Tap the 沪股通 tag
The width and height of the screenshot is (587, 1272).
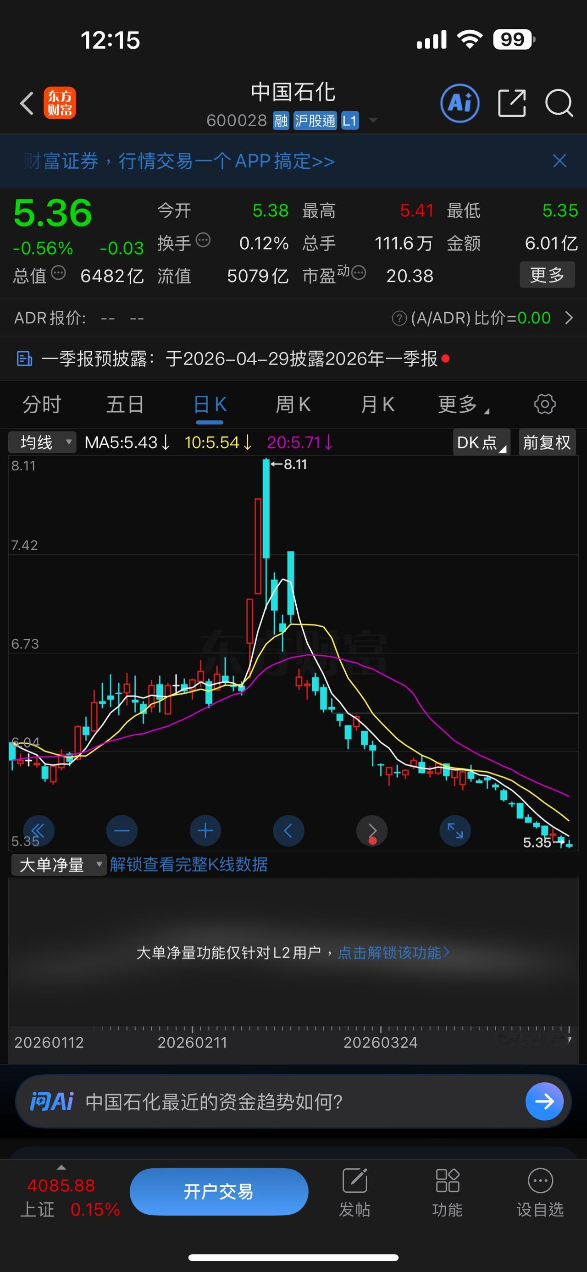[315, 121]
